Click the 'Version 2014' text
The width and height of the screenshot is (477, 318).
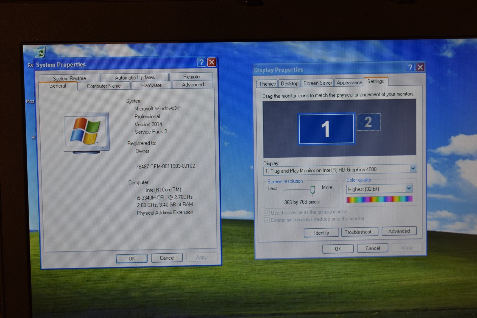148,124
